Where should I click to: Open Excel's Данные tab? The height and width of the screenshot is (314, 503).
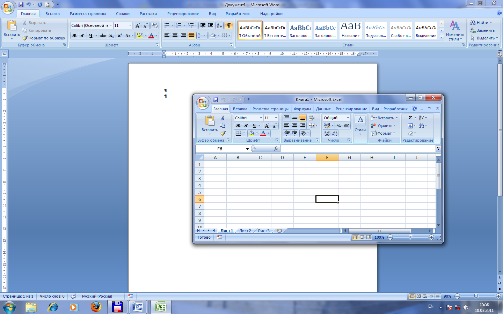click(323, 109)
